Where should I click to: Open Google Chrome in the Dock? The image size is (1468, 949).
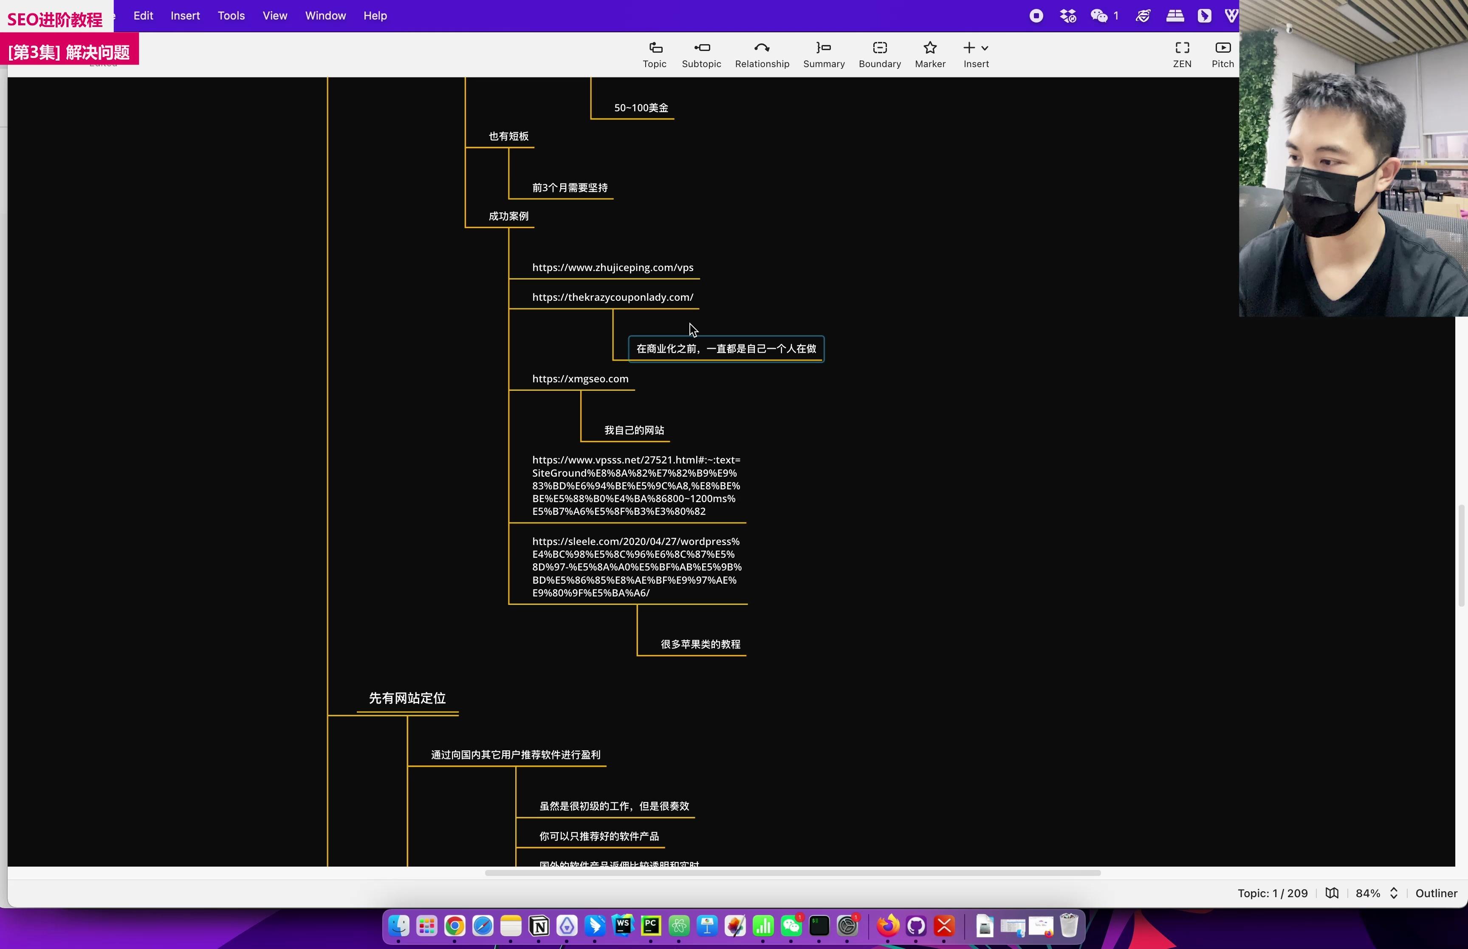(455, 926)
